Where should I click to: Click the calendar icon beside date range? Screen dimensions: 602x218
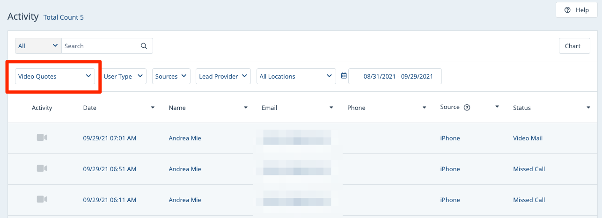pos(344,76)
